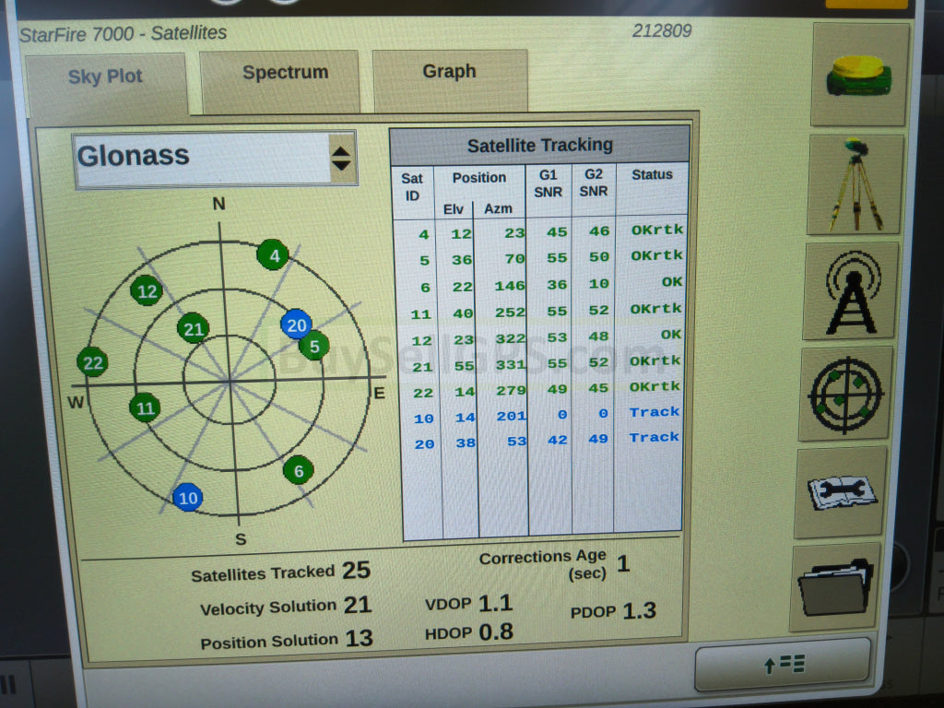This screenshot has width=944, height=708.
Task: Click the Glonass dropdown arrows
Action: pyautogui.click(x=341, y=159)
